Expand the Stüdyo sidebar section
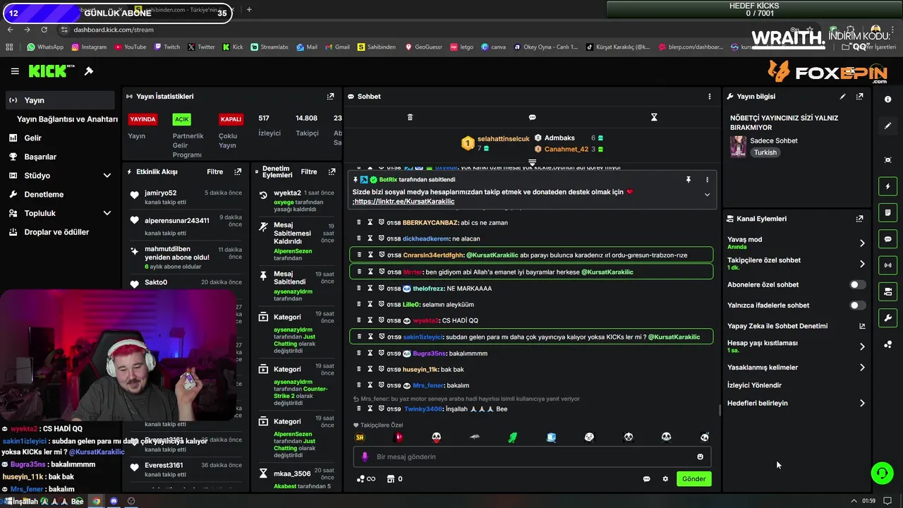 click(107, 176)
